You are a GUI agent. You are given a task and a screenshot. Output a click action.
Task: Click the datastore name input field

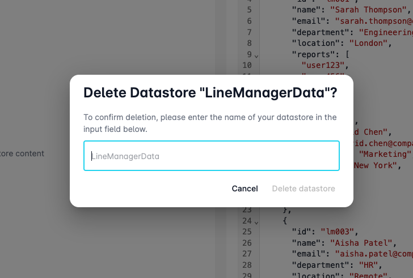point(211,156)
